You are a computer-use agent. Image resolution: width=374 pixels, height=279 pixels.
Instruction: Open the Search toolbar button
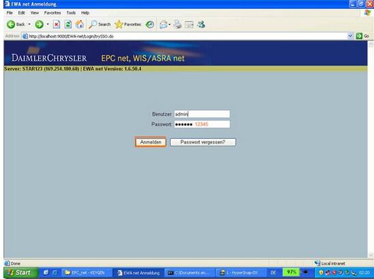pos(100,24)
